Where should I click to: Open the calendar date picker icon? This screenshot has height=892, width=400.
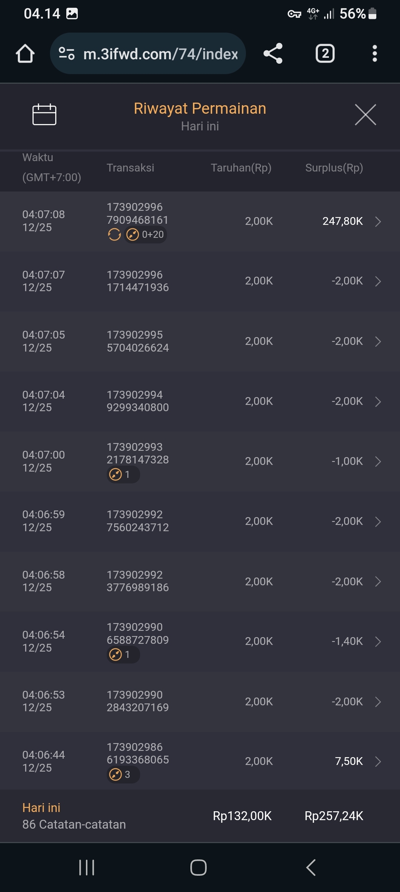tap(44, 114)
